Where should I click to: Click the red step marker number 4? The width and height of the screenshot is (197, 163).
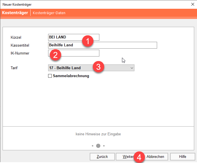(139, 157)
